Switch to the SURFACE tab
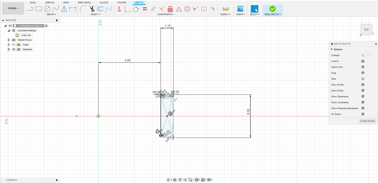Screen dimensions: 378x183 [x=49, y=3]
